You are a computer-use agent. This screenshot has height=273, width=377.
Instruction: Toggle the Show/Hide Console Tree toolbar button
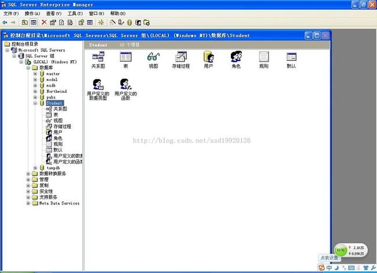[34, 23]
